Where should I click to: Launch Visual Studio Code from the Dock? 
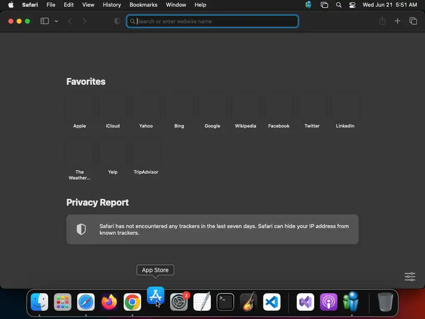(x=271, y=302)
